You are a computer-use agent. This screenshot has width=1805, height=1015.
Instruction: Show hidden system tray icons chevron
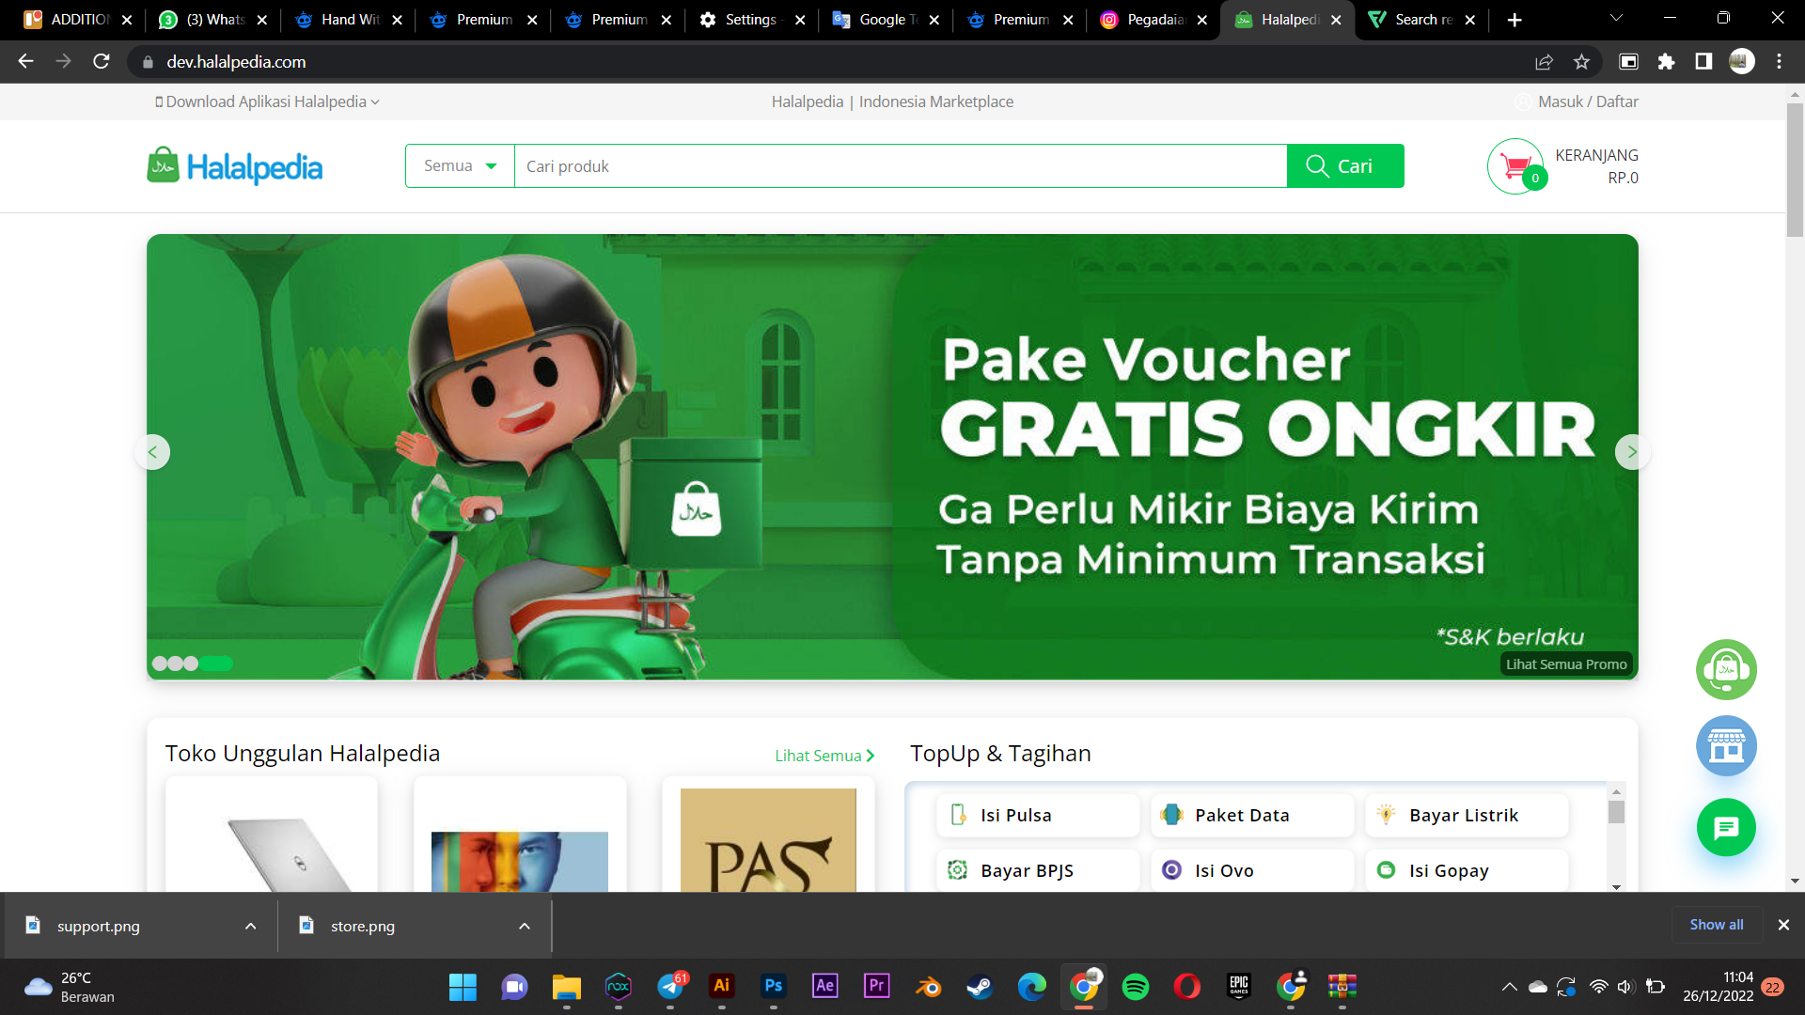[x=1509, y=987]
